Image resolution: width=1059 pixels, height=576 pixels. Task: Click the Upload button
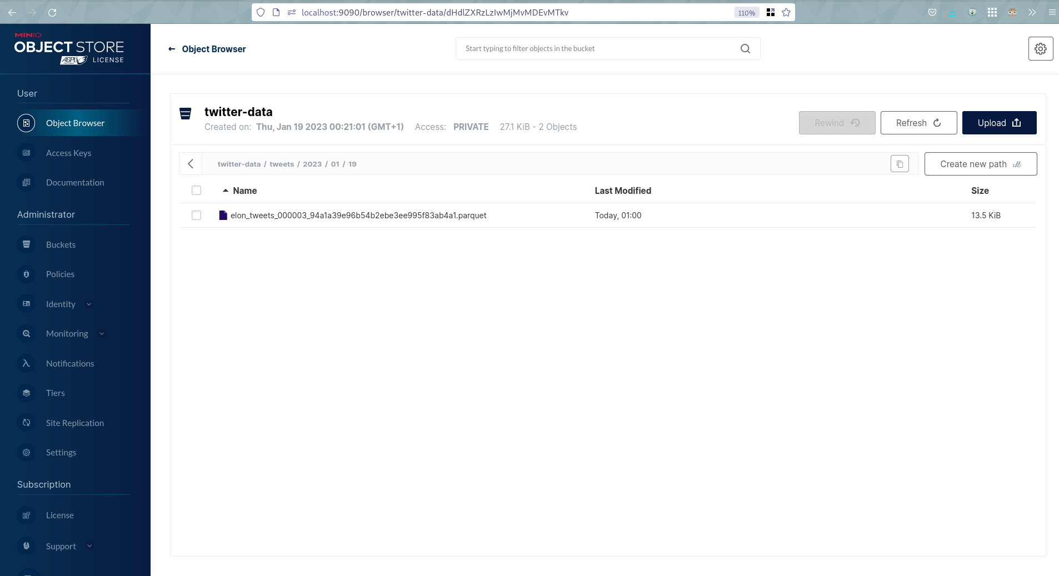[999, 123]
